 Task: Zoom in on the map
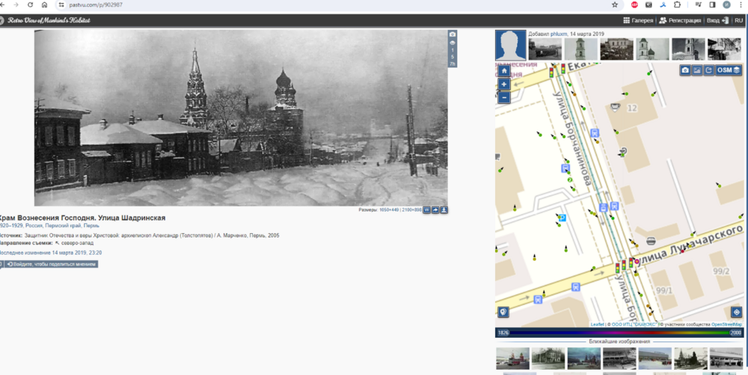[x=503, y=84]
